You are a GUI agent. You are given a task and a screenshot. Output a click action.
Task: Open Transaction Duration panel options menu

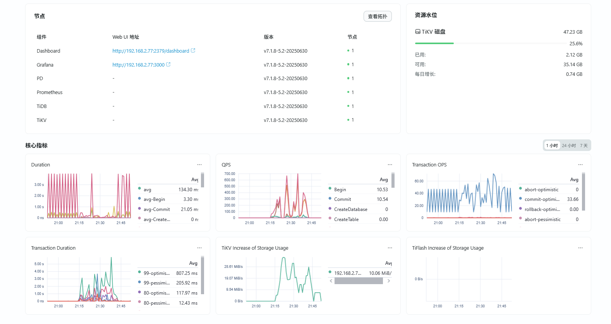click(199, 248)
